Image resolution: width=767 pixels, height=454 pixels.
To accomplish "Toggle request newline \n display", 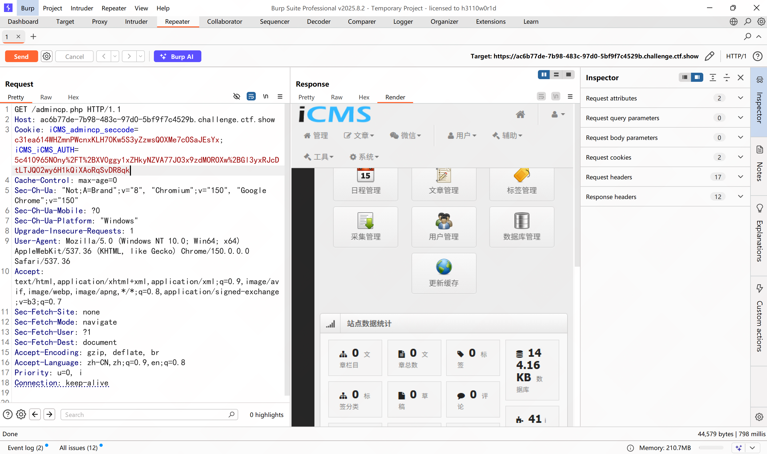I will coord(265,97).
